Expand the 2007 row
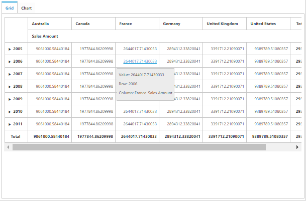The image size is (306, 201). pyautogui.click(x=10, y=74)
